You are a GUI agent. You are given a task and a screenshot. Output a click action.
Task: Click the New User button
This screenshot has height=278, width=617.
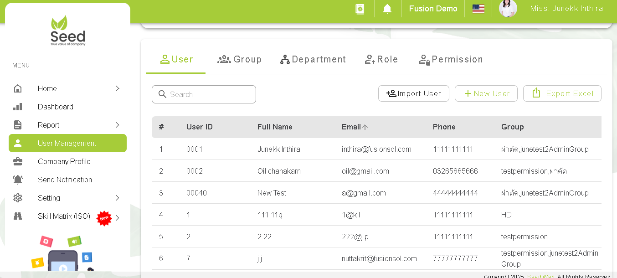click(486, 93)
